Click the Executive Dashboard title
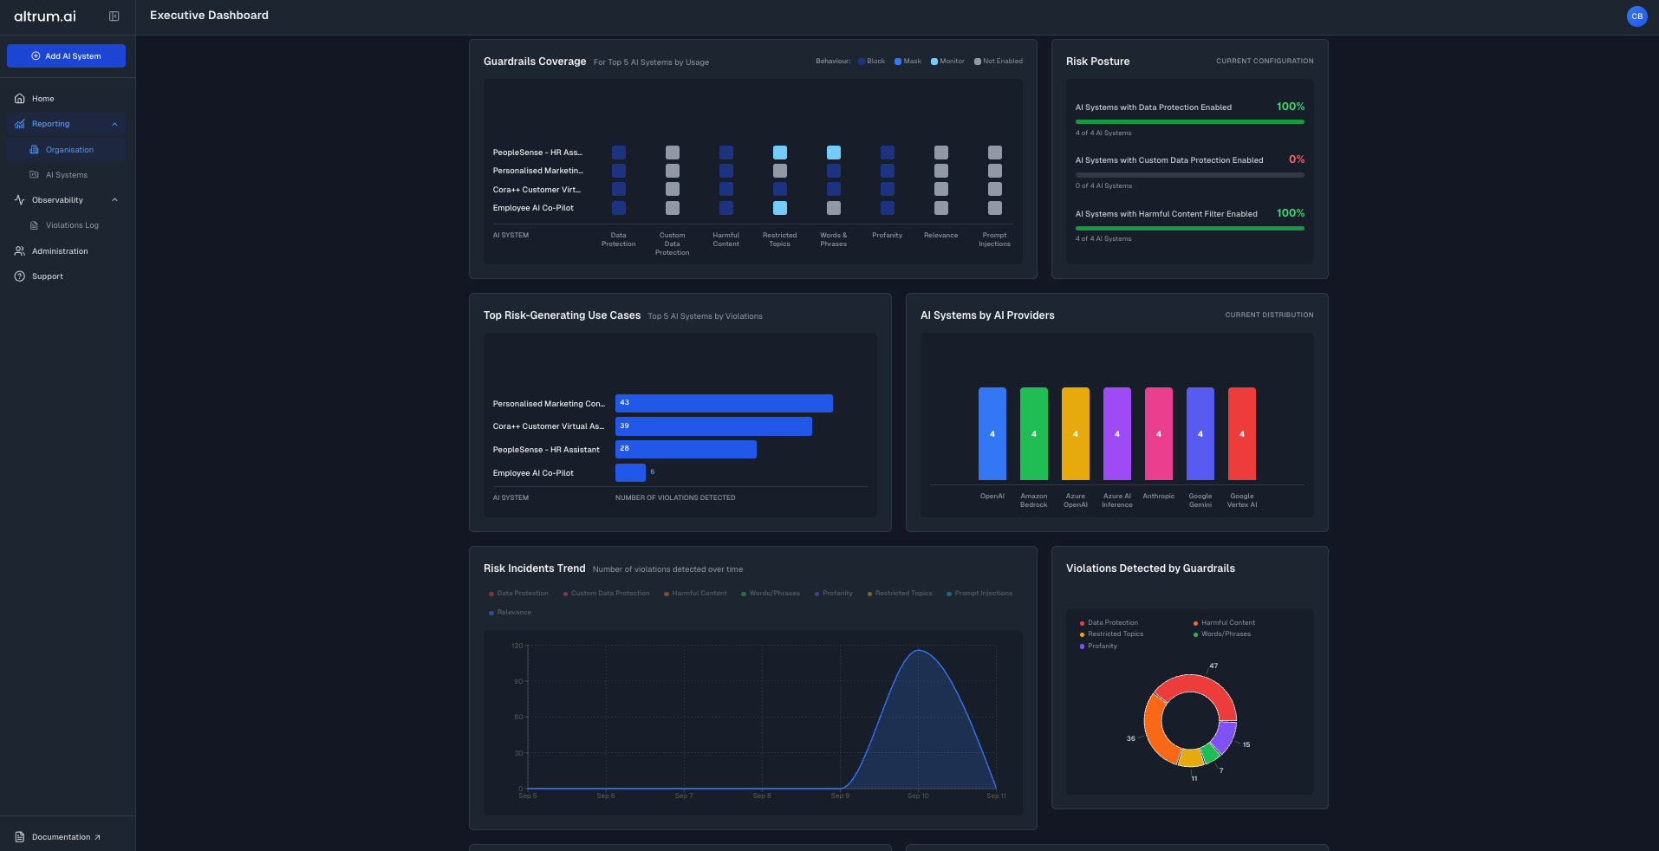The height and width of the screenshot is (851, 1659). (x=209, y=16)
